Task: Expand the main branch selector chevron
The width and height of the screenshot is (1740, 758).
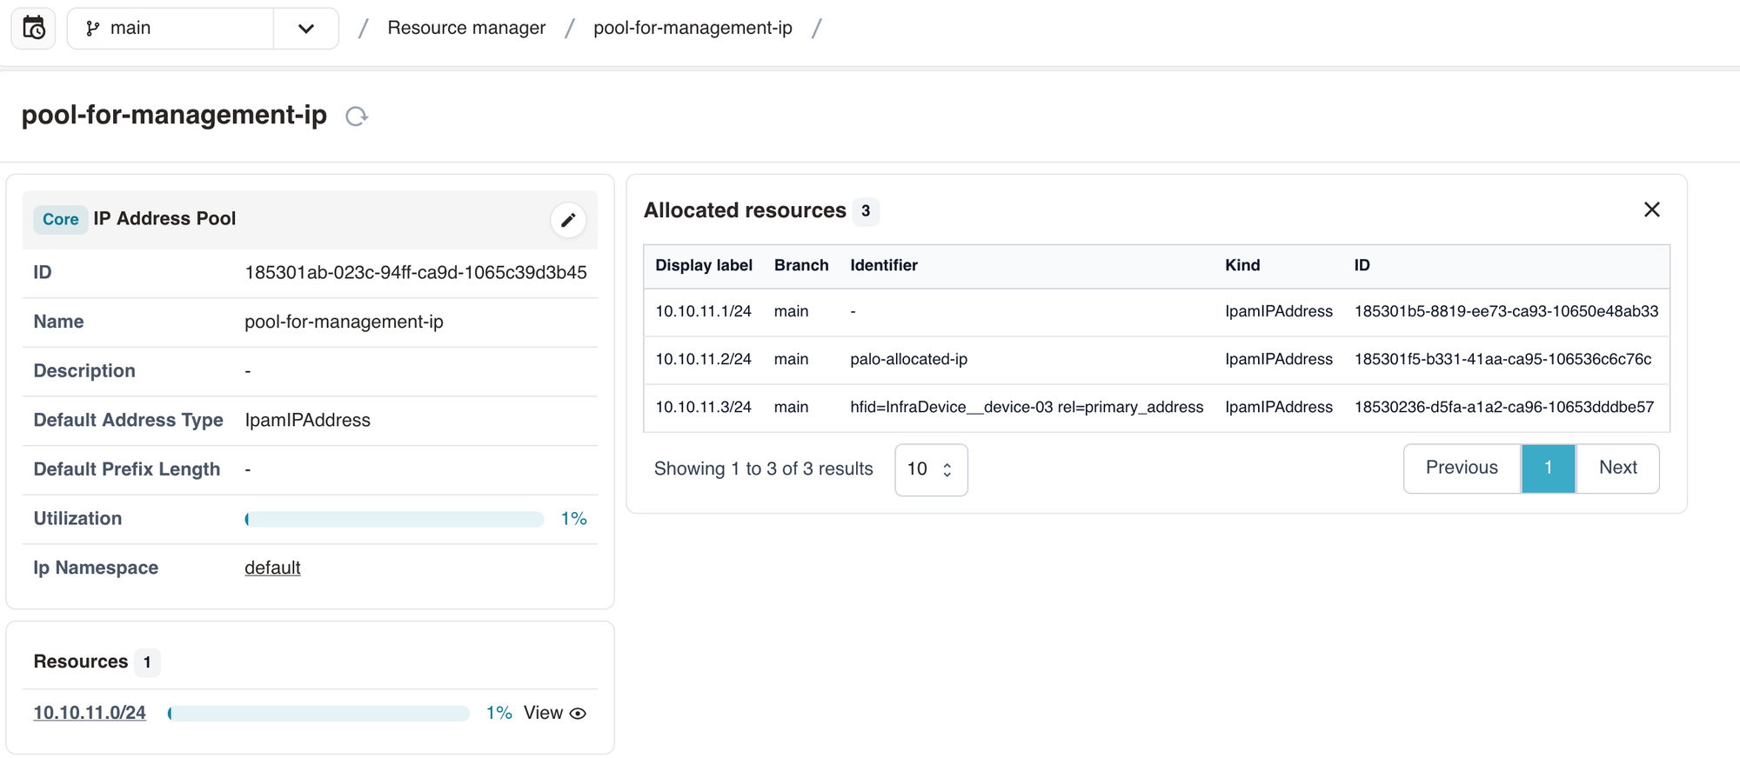Action: pos(305,29)
